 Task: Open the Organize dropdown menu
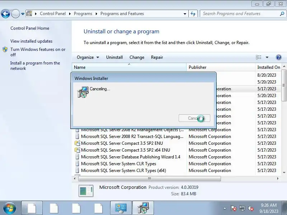coord(88,57)
